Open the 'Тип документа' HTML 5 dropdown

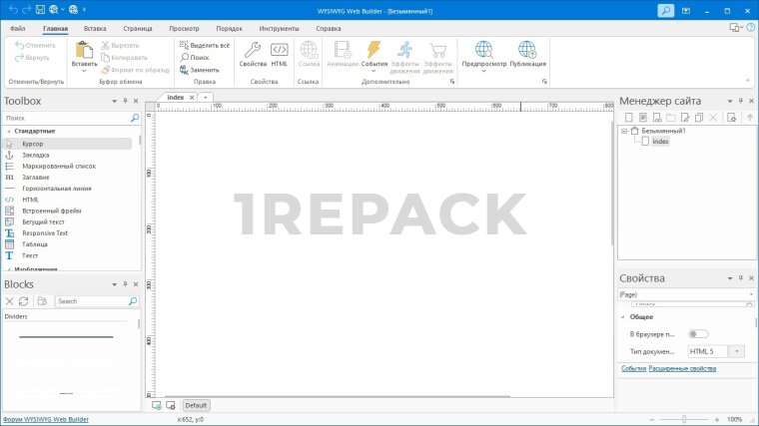click(x=736, y=351)
